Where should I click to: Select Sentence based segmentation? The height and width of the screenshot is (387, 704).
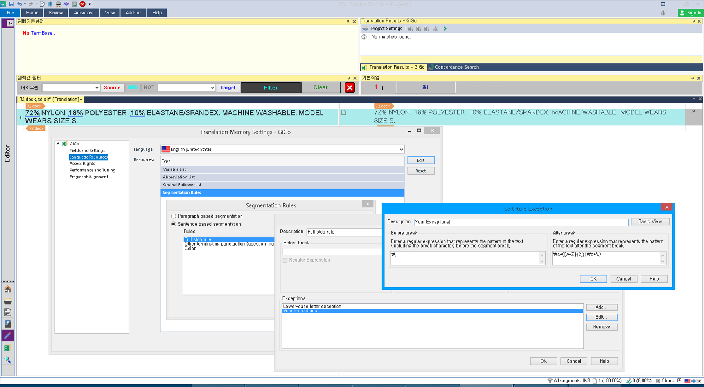tap(174, 224)
